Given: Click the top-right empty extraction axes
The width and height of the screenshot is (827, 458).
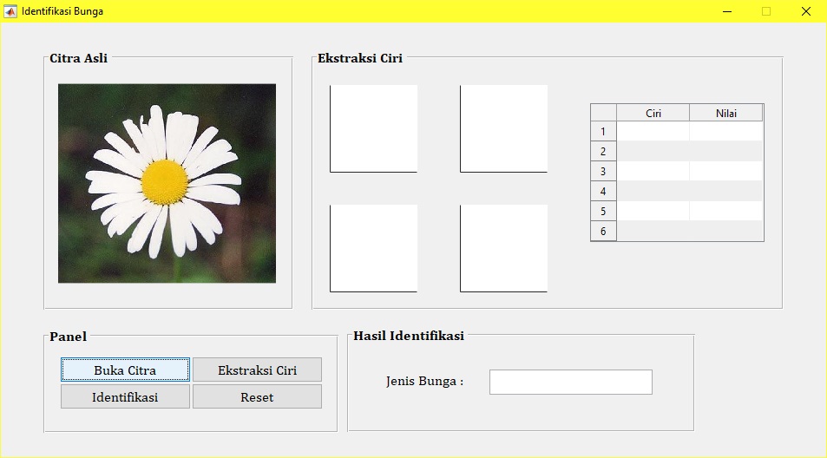Looking at the screenshot, I should tap(504, 128).
